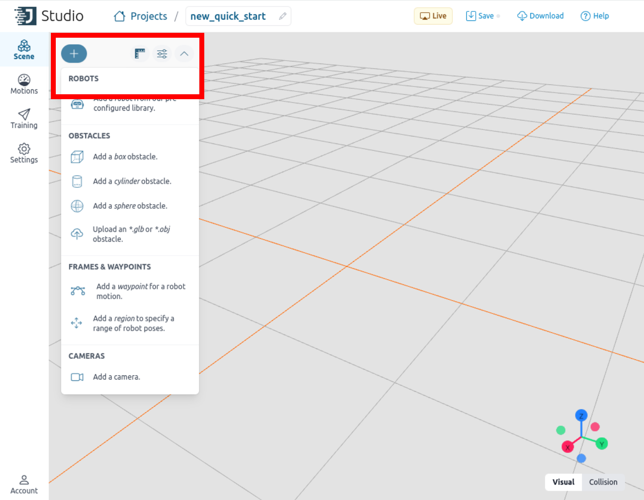Open the ruler measurement tool
Image resolution: width=644 pixels, height=500 pixels.
pyautogui.click(x=140, y=54)
